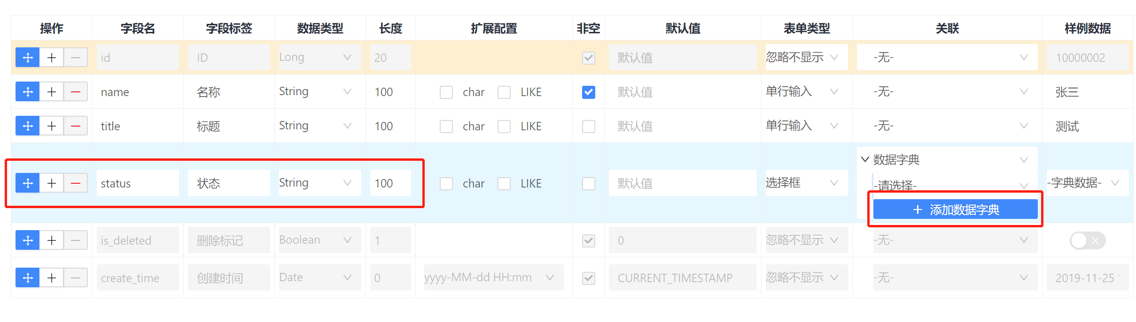Open the 忽略不显示 dropdown in id row
The width and height of the screenshot is (1136, 322).
pos(807,57)
